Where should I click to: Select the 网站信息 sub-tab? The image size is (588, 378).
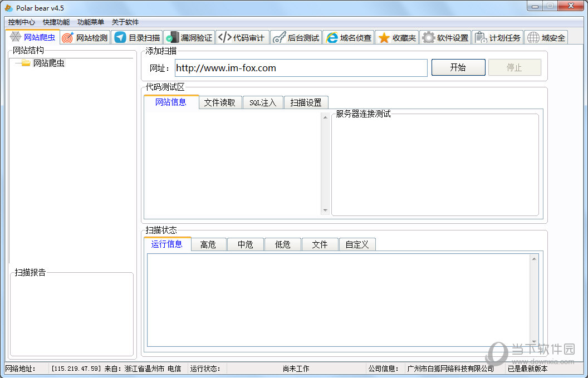coord(171,102)
